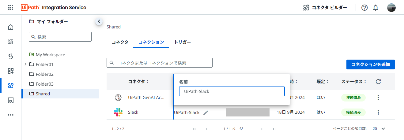Click the pencil edit icon next to UiPath-Slack
The image size is (404, 140).
click(x=206, y=112)
